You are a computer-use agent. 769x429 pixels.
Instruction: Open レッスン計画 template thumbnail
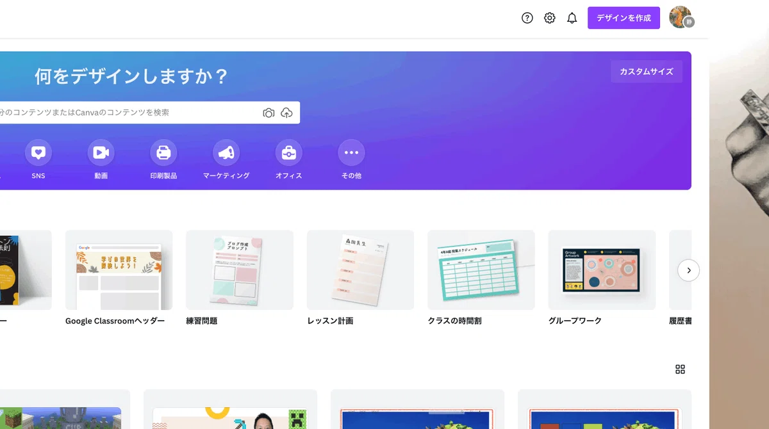[x=360, y=270]
